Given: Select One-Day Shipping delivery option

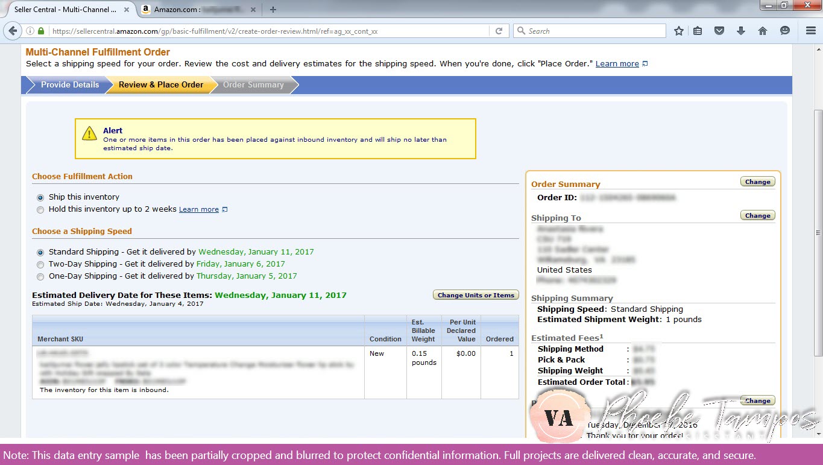Looking at the screenshot, I should coord(40,276).
